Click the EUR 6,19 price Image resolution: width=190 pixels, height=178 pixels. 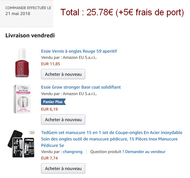49,109
